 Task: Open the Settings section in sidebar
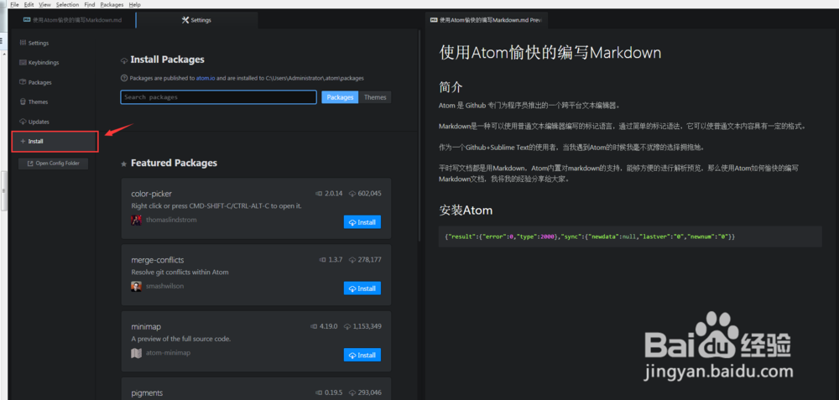pos(39,43)
